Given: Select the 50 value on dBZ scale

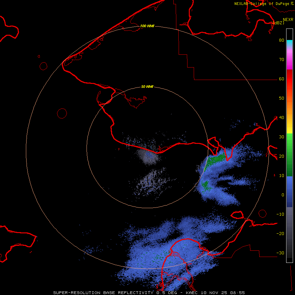Looking at the screenshot, I should pyautogui.click(x=282, y=98).
